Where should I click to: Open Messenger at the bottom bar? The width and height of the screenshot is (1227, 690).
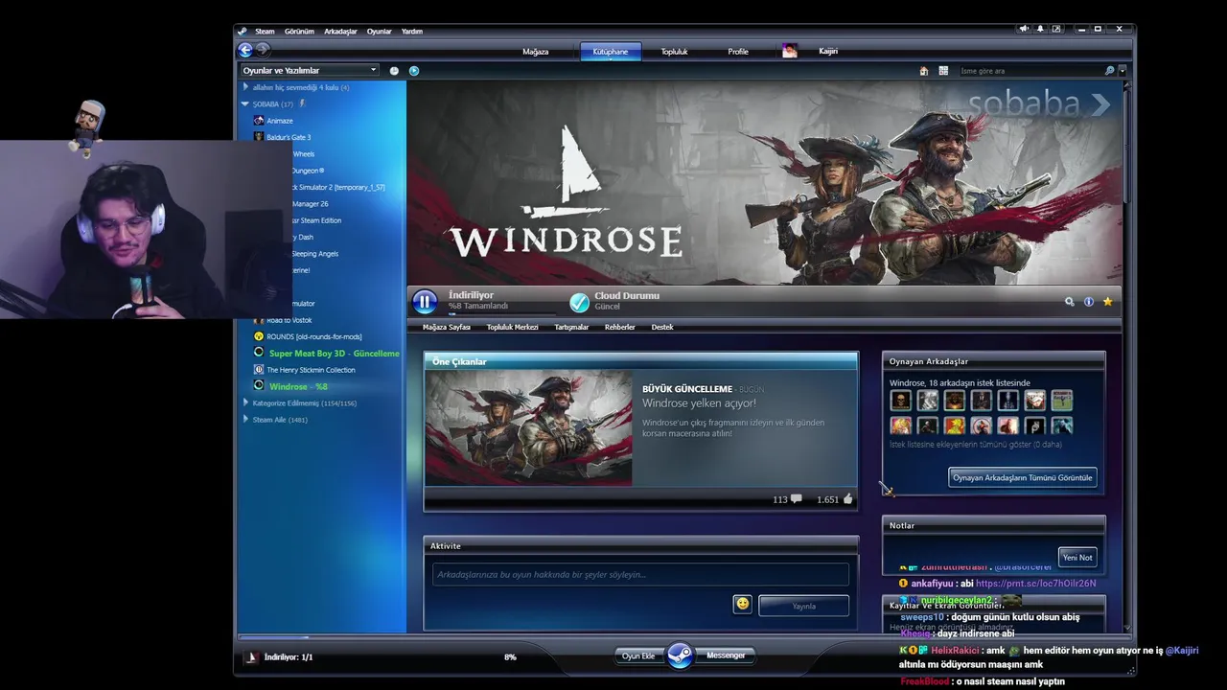pyautogui.click(x=726, y=655)
